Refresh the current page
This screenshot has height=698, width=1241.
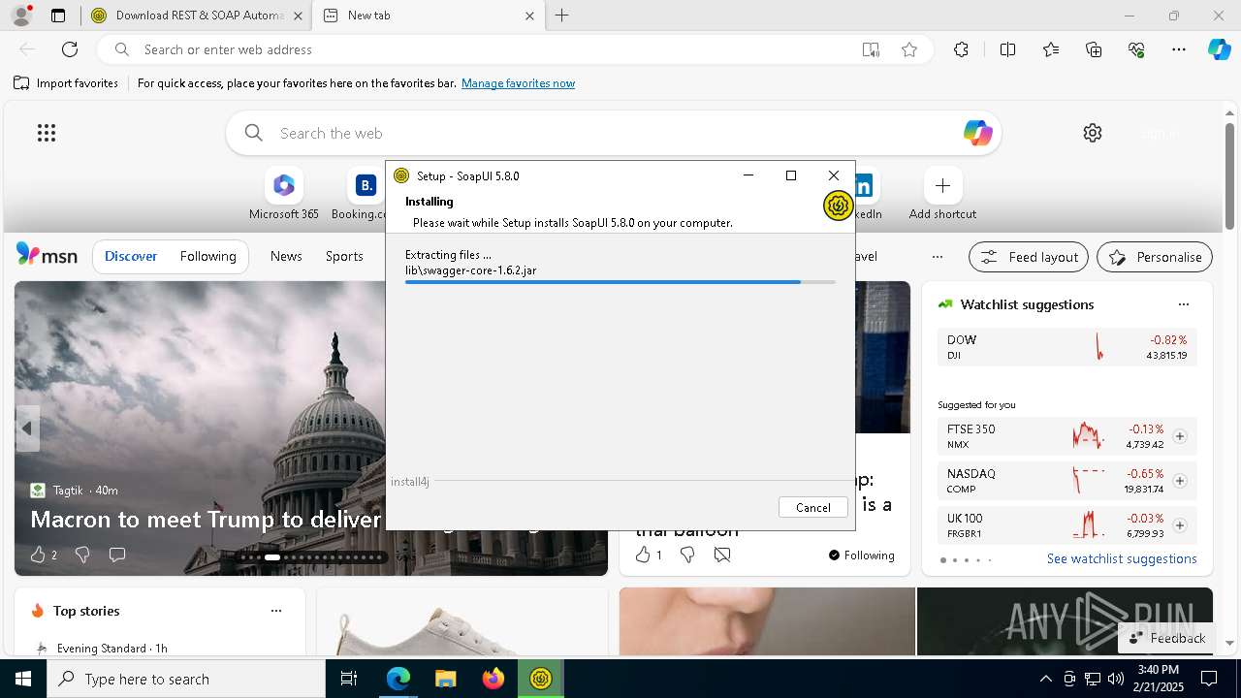coord(70,49)
